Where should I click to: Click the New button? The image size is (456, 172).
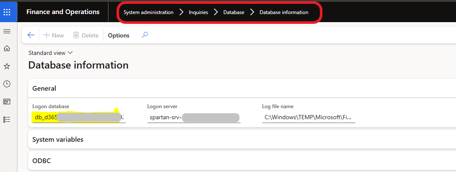pyautogui.click(x=54, y=35)
